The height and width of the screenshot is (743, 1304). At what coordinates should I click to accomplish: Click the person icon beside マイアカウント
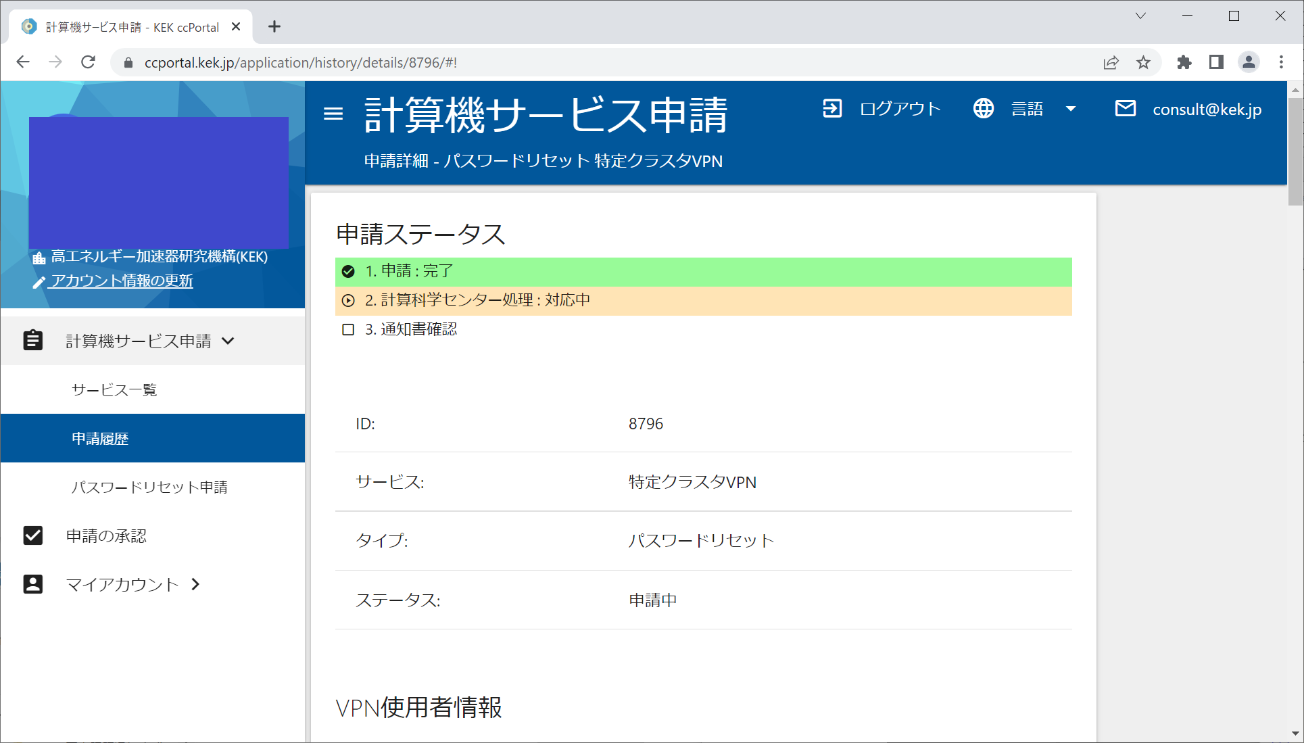(x=32, y=584)
